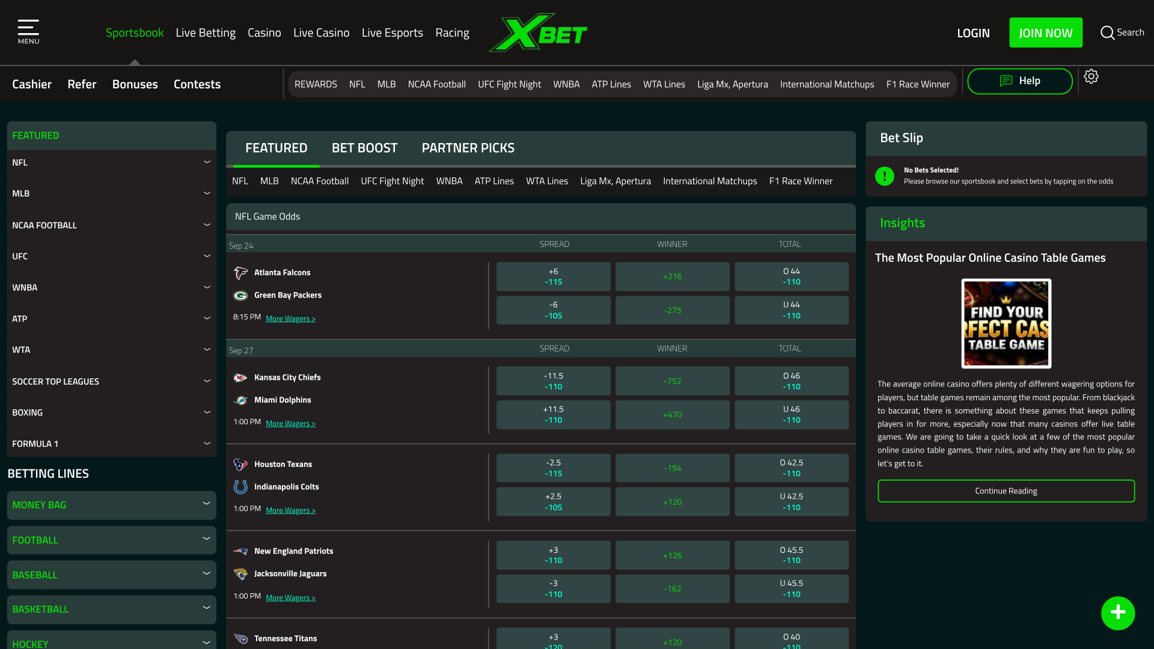Viewport: 1154px width, 649px height.
Task: Click UFC Fight Night under Featured tabs
Action: tap(392, 181)
